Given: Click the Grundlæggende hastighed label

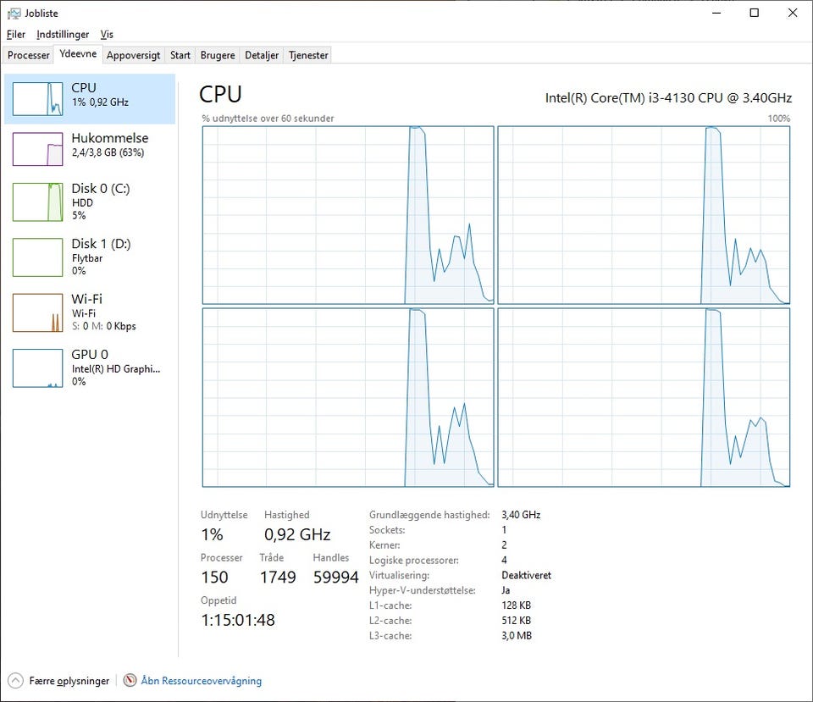Looking at the screenshot, I should [429, 515].
